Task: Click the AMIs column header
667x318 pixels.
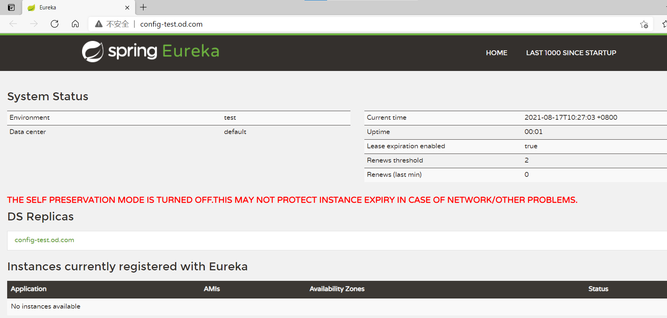Action: (x=212, y=289)
